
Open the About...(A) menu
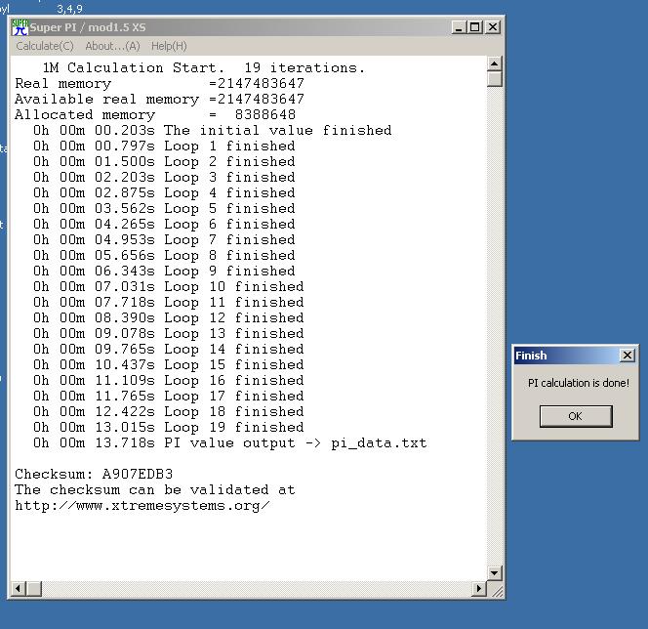(112, 46)
